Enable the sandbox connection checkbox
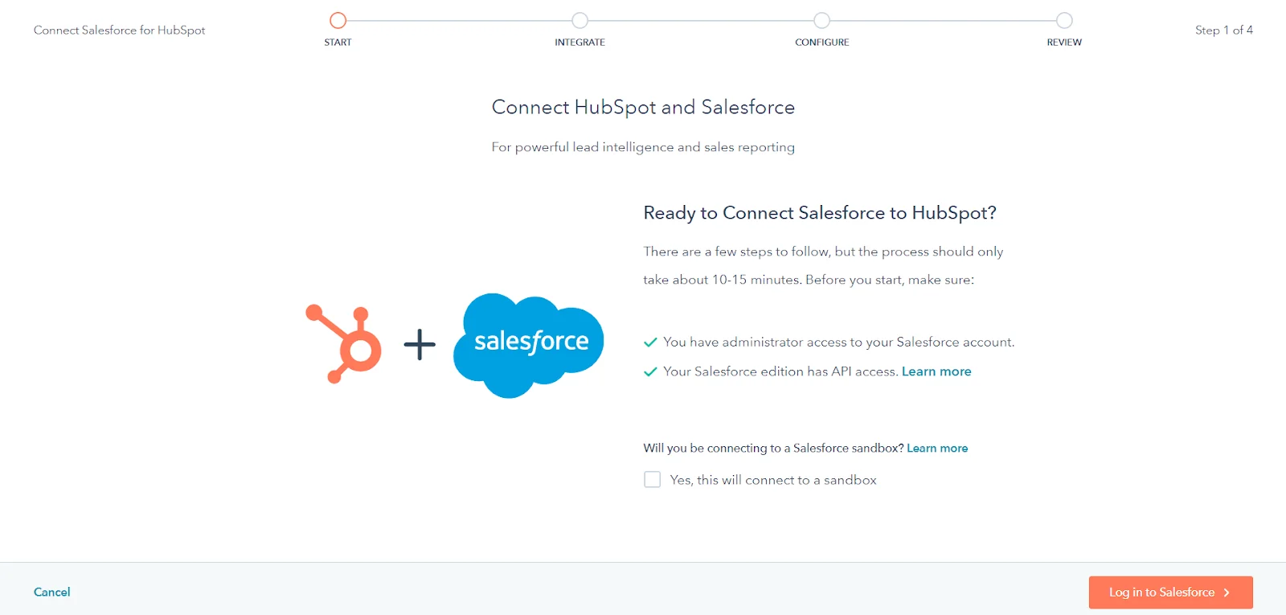Viewport: 1286px width, 615px height. 652,479
